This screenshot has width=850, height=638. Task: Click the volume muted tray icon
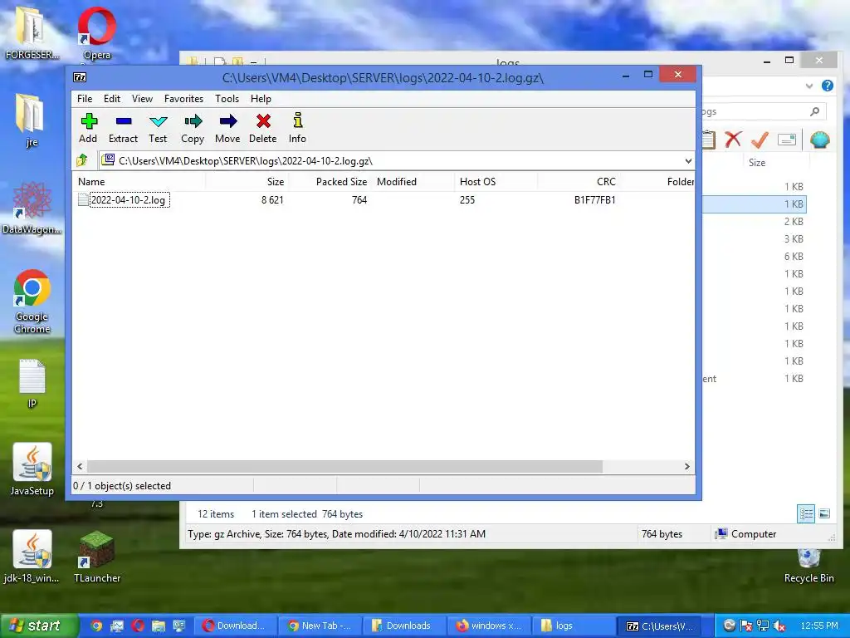(x=779, y=626)
